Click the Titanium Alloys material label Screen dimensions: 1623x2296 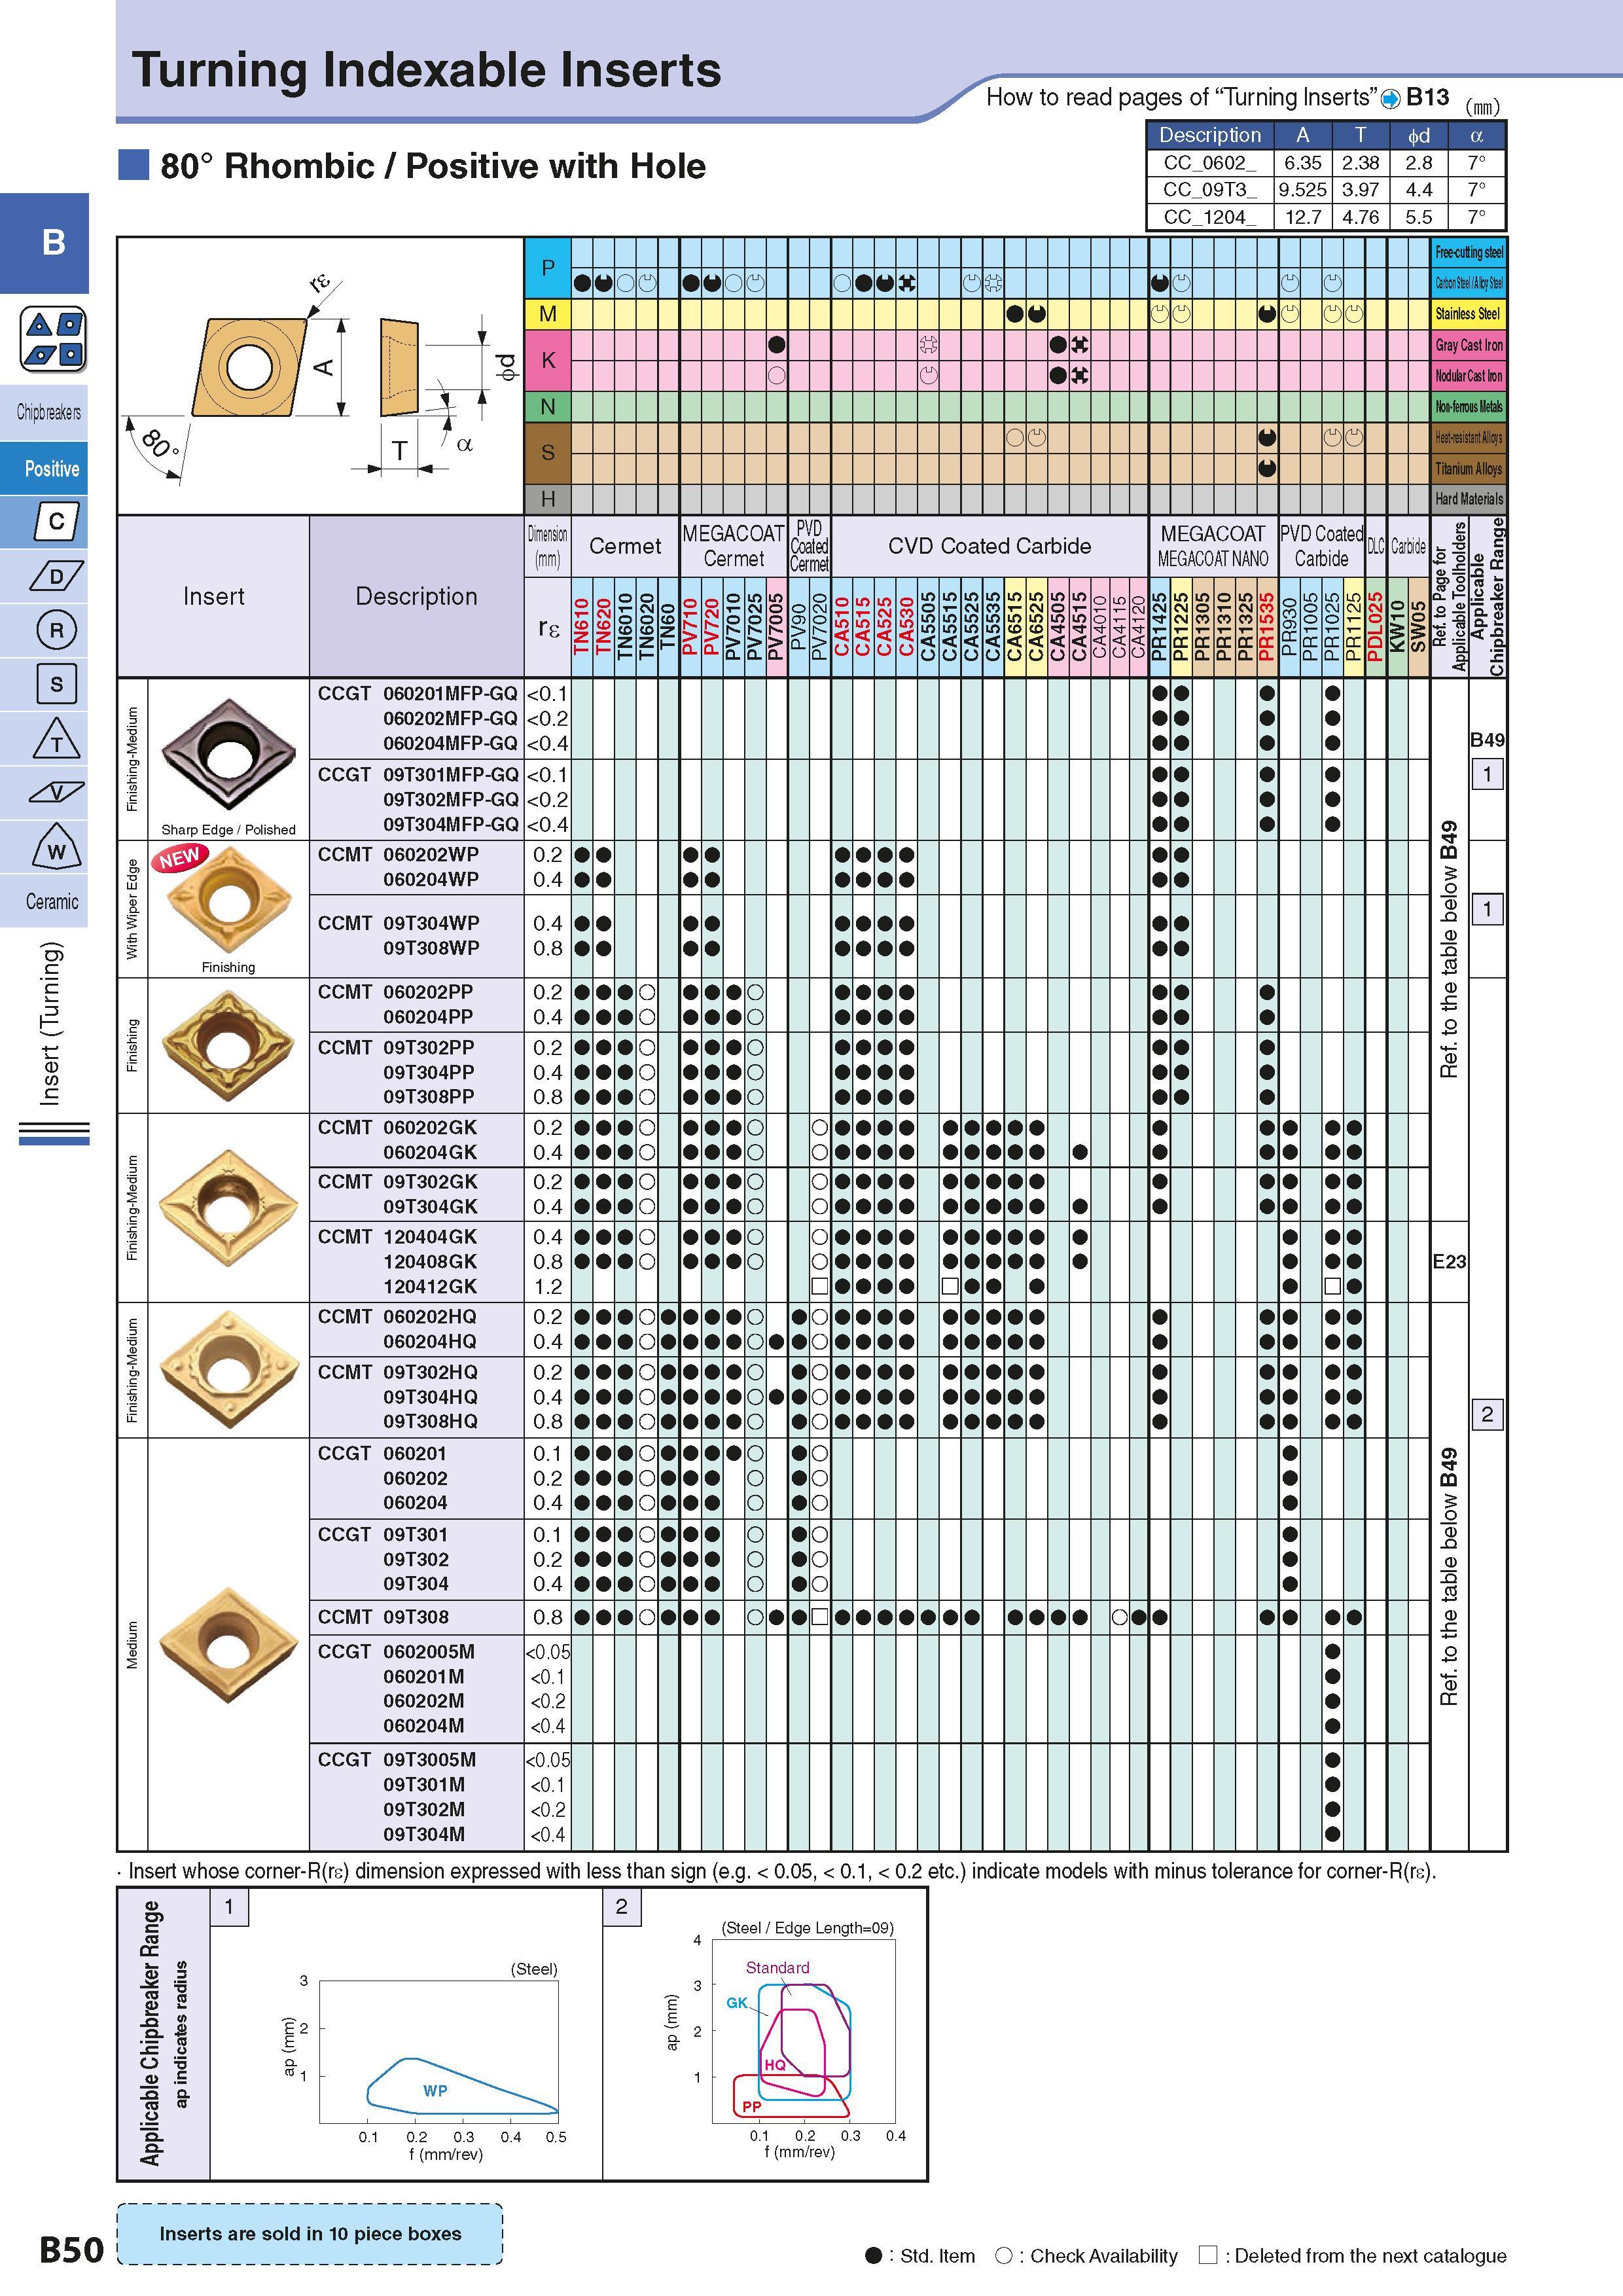point(1469,468)
